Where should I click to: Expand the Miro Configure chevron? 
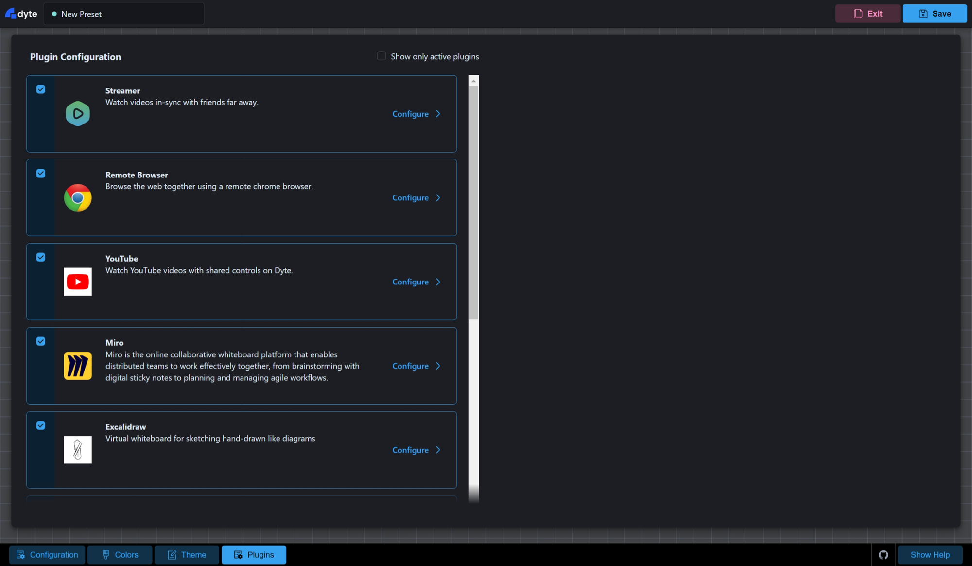pyautogui.click(x=438, y=366)
